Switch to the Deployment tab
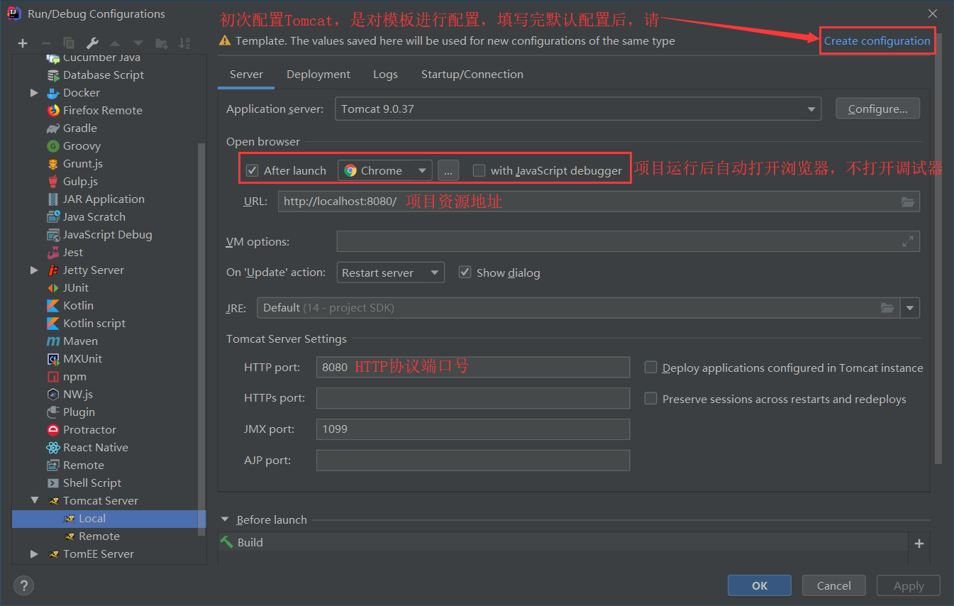 coord(318,75)
